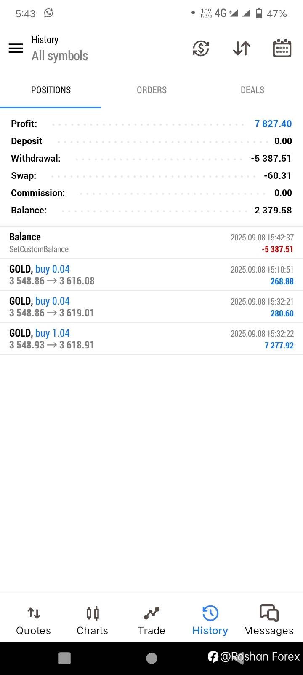Switch to the ORDERS tab
The image size is (303, 675).
(151, 90)
